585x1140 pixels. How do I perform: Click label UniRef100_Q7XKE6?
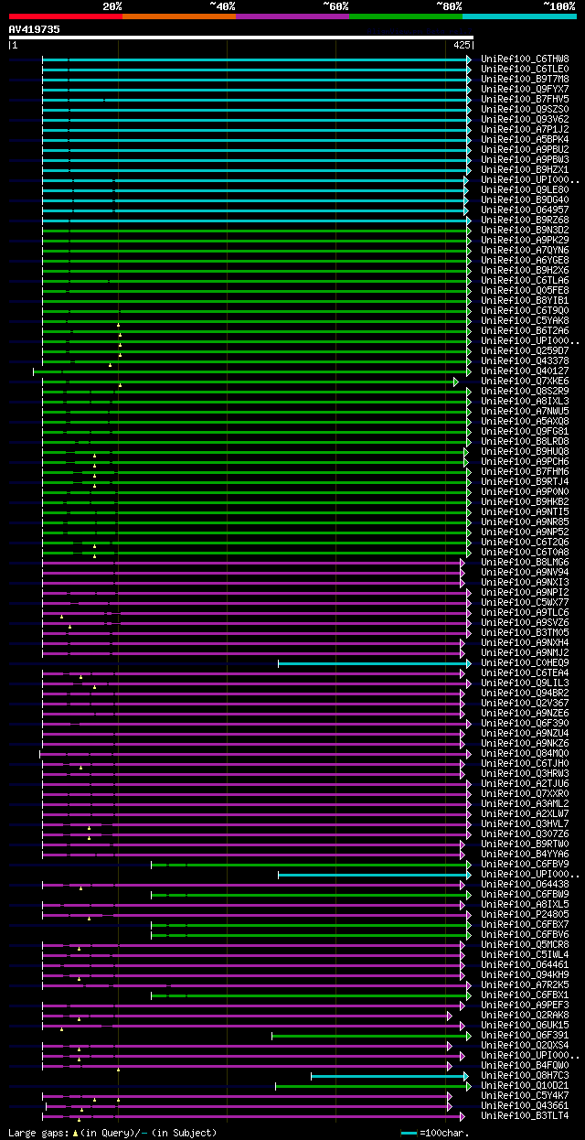525,381
